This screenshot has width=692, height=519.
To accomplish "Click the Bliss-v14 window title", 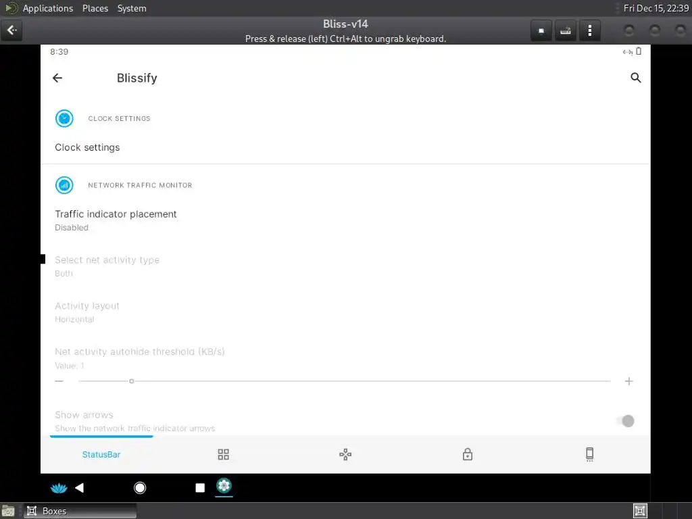I will (345, 24).
